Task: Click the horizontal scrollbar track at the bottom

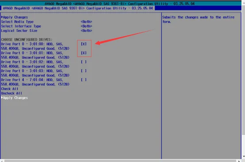Action: point(120,161)
